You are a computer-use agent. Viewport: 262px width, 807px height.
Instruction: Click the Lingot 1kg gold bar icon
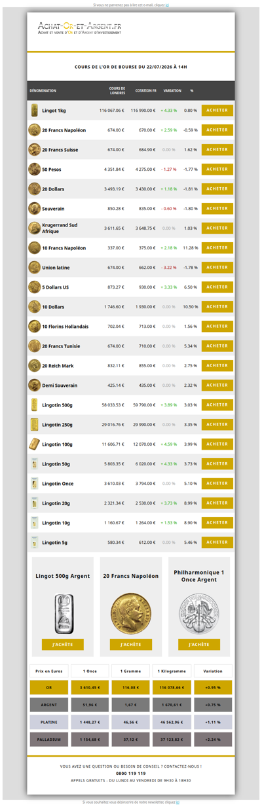[x=34, y=111]
